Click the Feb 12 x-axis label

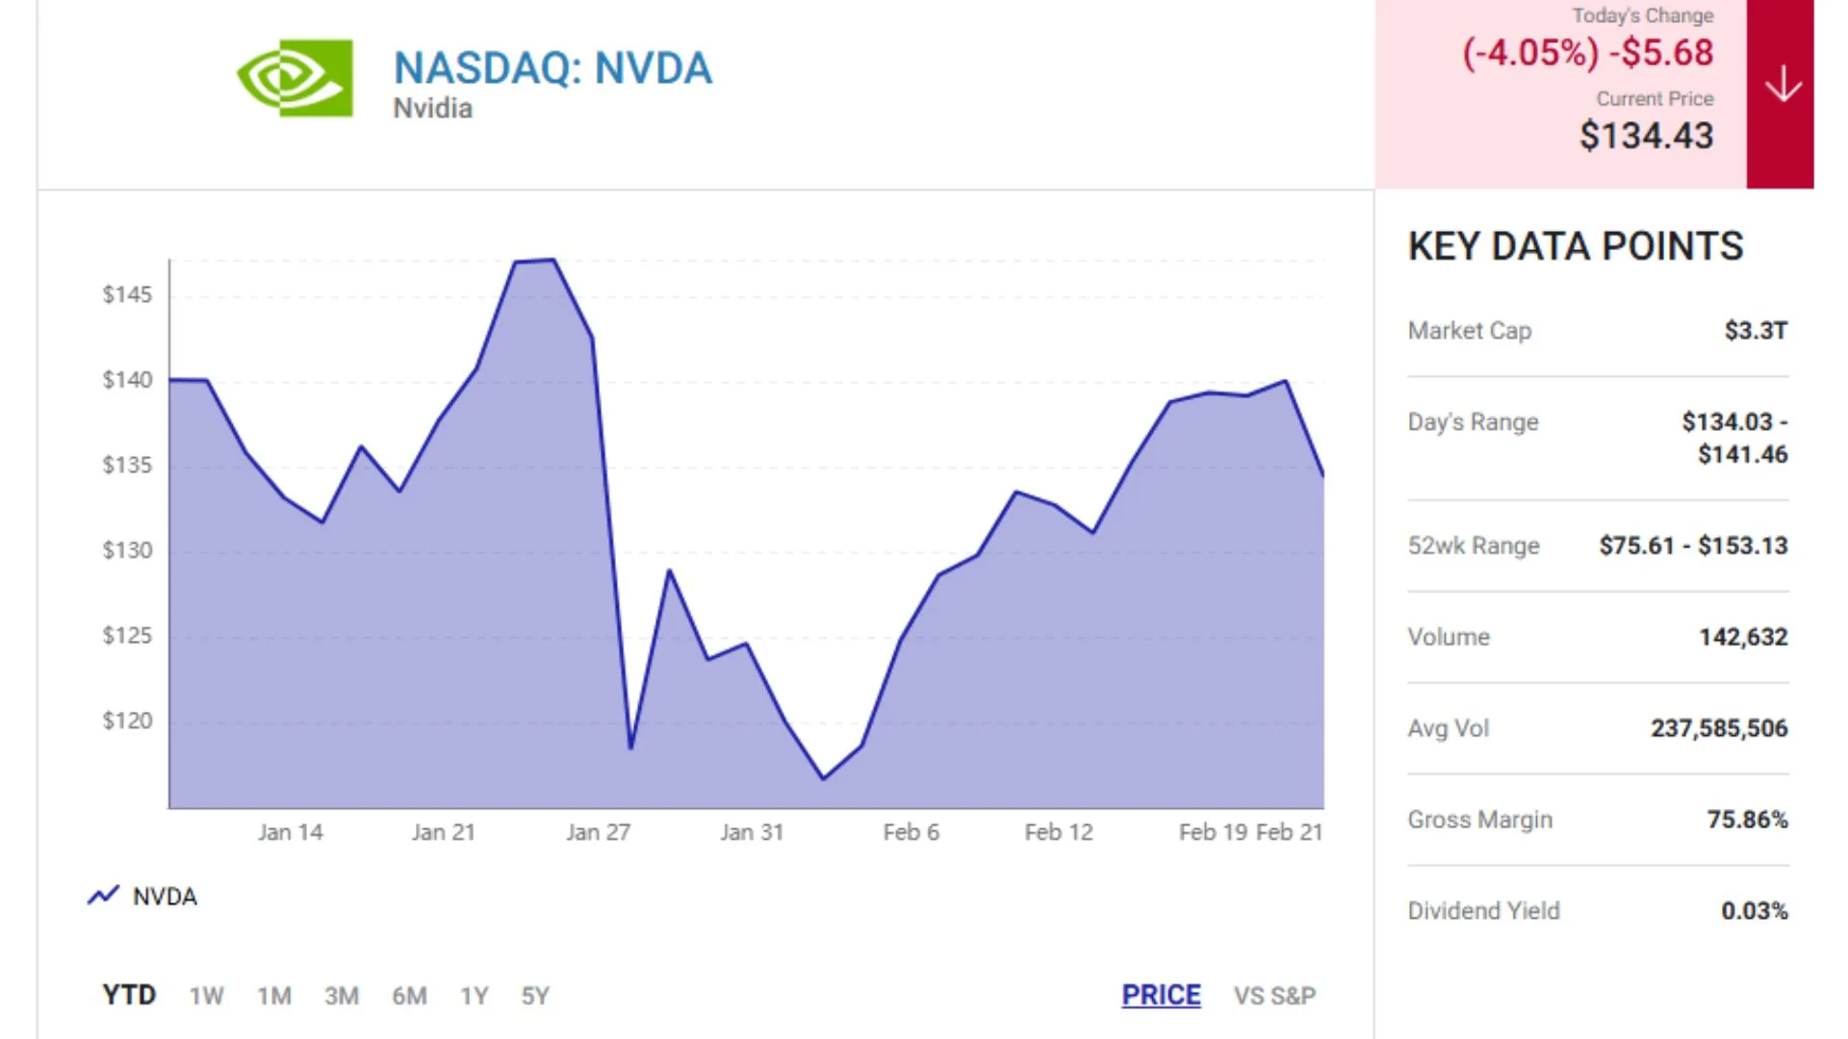1059,832
